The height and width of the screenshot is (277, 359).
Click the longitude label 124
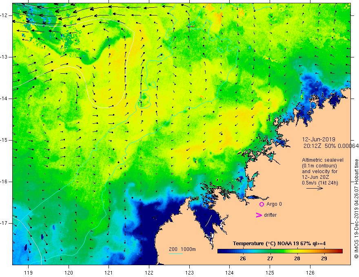[230, 273]
